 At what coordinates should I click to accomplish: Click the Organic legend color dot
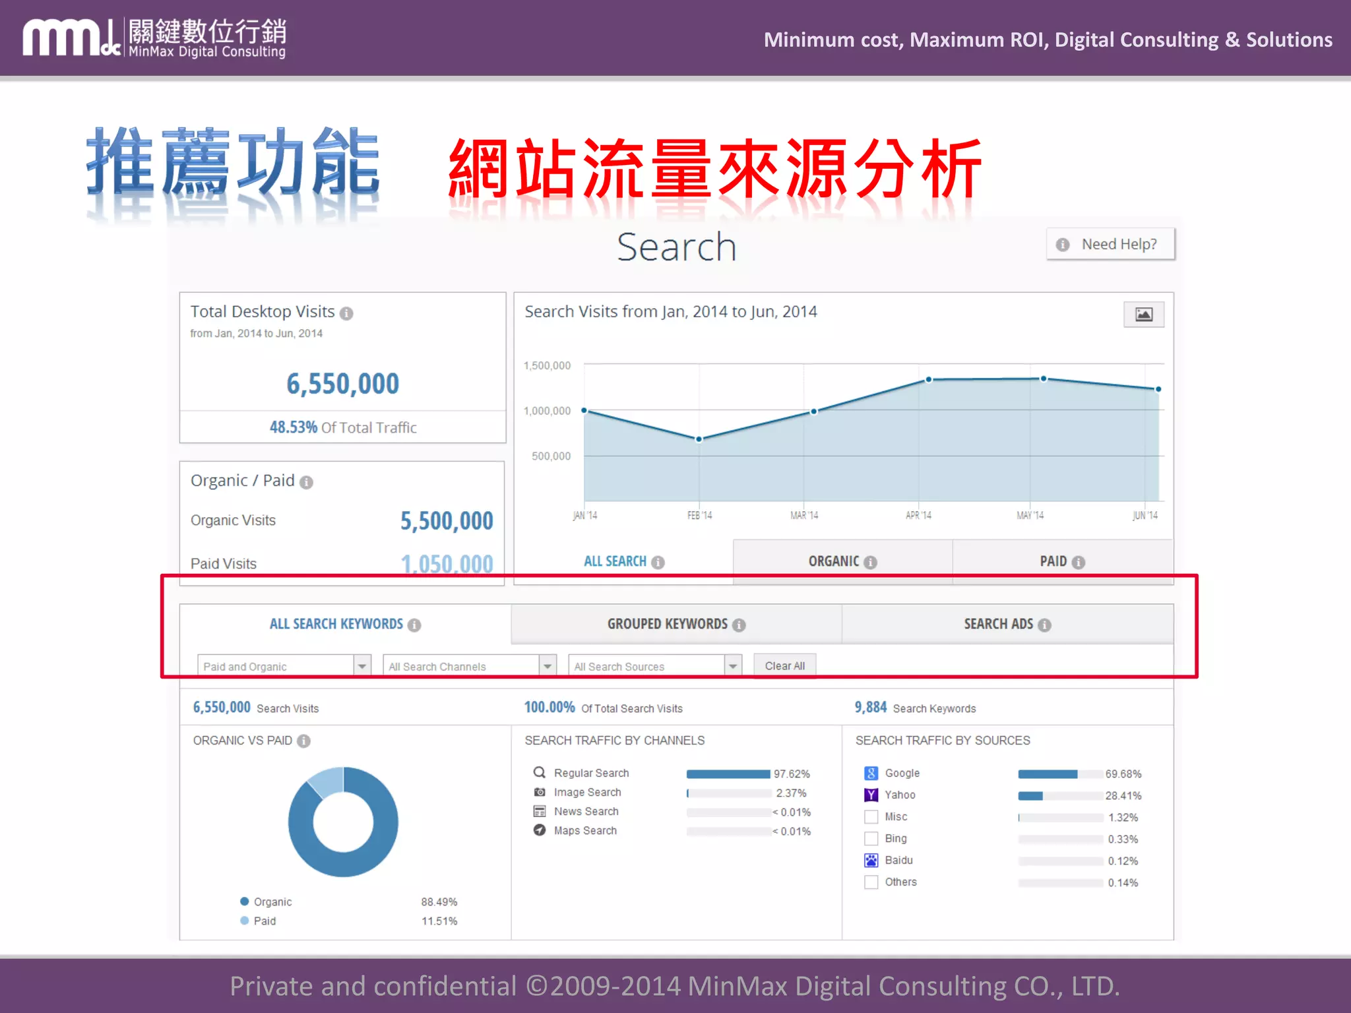tap(245, 901)
